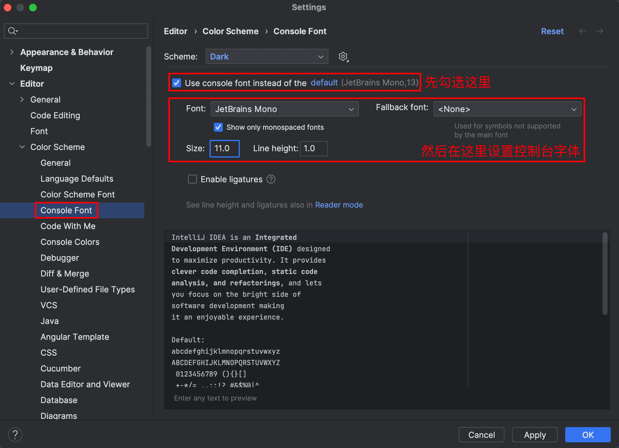Open VCS color settings

[x=49, y=305]
